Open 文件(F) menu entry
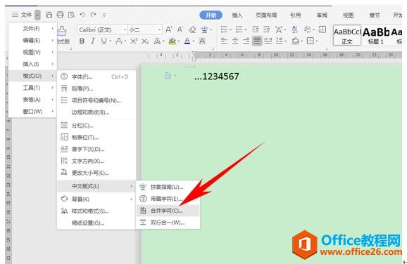The height and width of the screenshot is (264, 407). coord(32,29)
